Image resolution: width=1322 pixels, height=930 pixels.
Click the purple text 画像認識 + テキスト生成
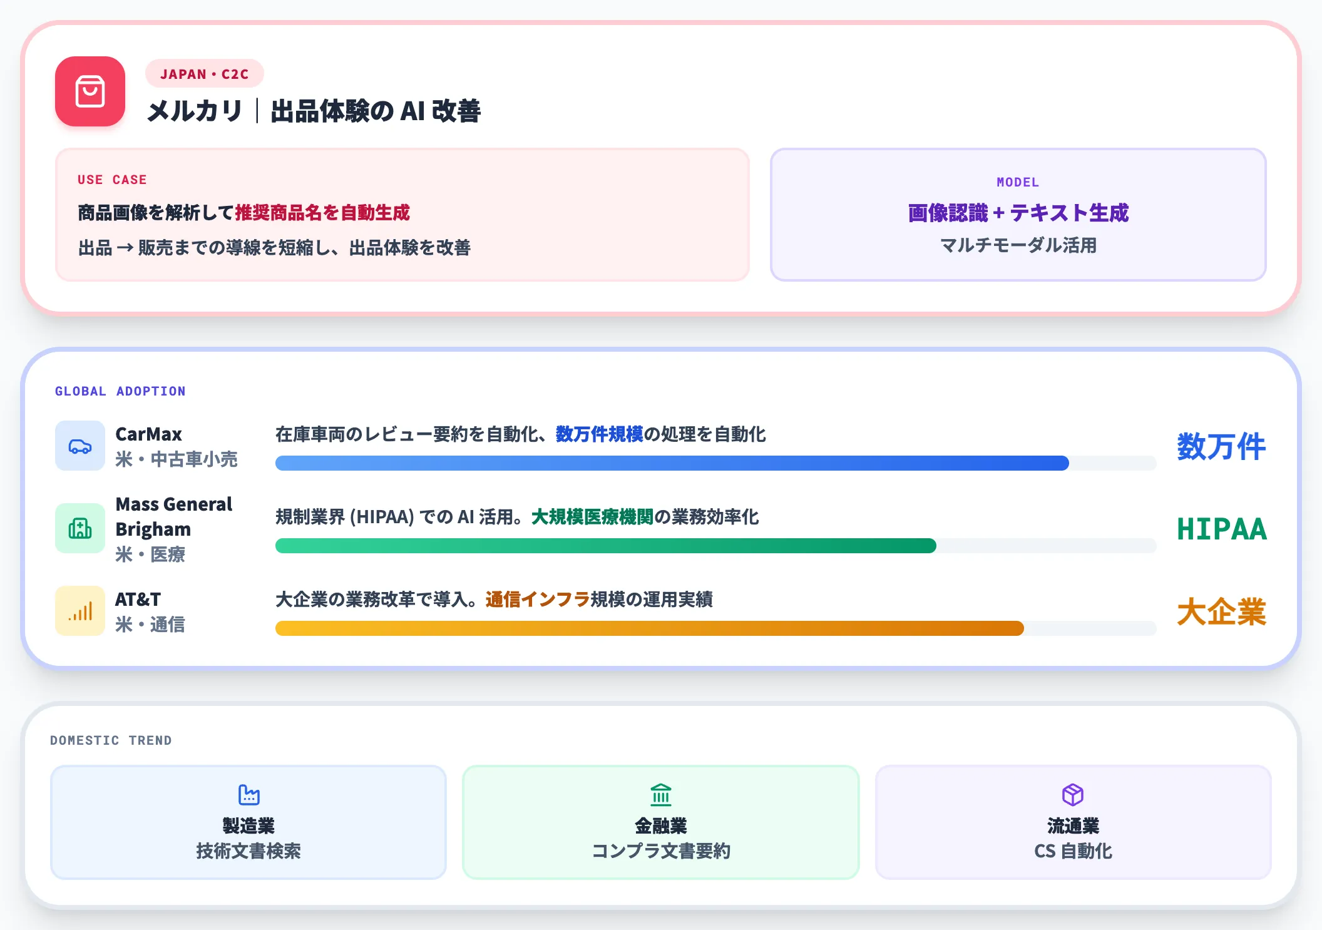coord(1018,213)
